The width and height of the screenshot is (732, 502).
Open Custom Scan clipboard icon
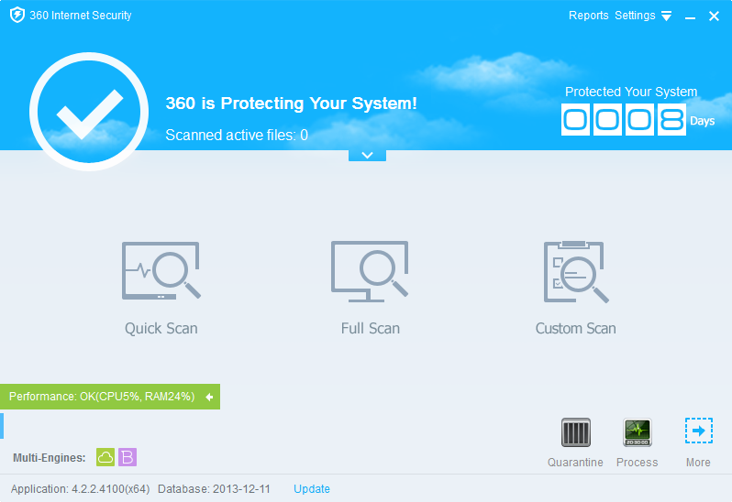click(575, 271)
